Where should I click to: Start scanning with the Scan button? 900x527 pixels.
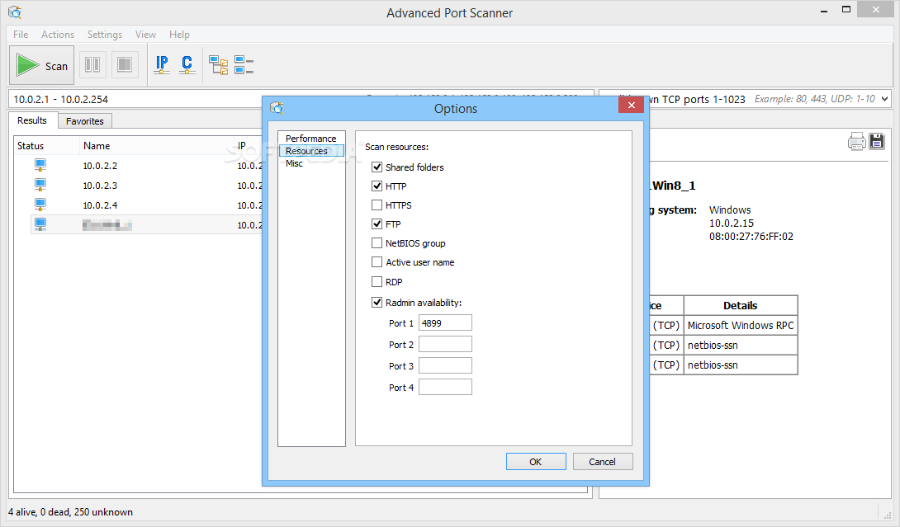(42, 65)
